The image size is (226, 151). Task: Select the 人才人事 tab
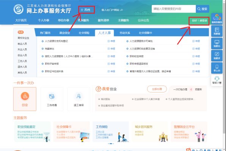click(x=105, y=33)
